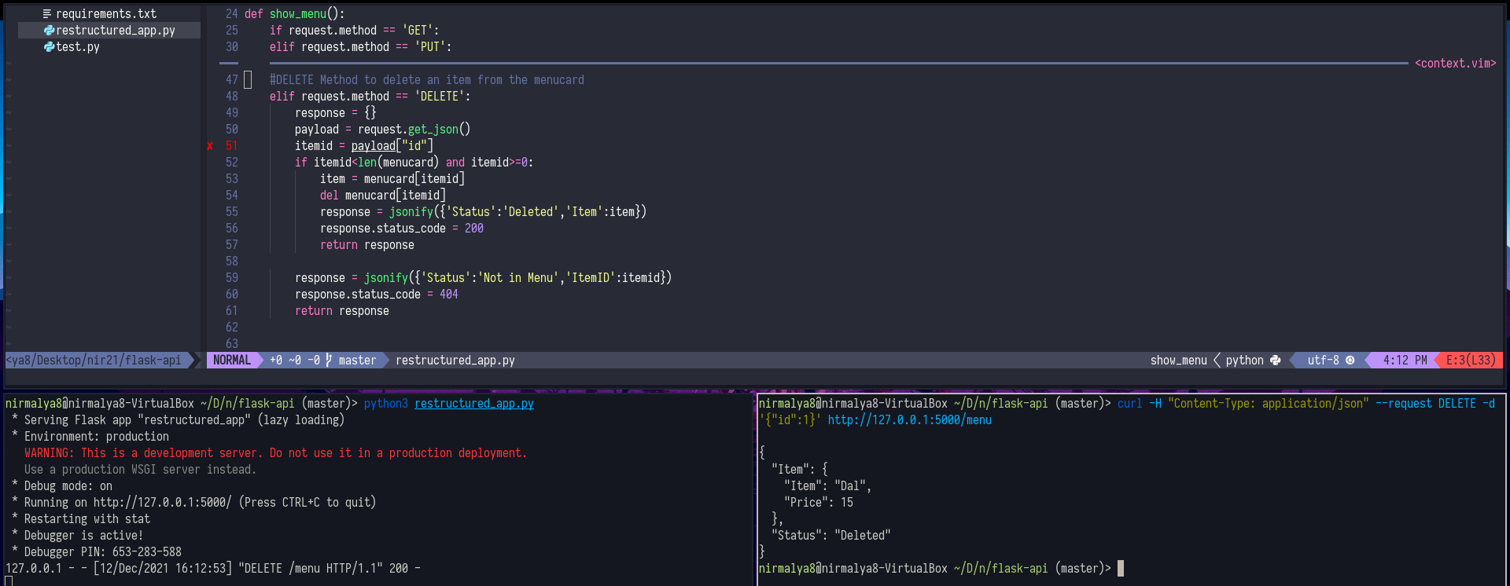Place cursor on 'def show_menu():' line

click(x=295, y=14)
